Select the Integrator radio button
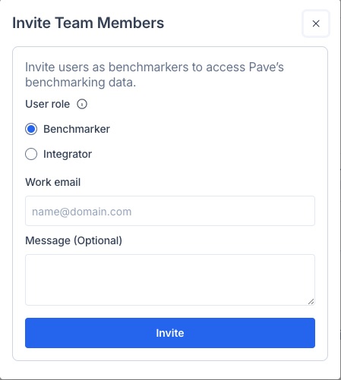The height and width of the screenshot is (380, 341). 31,154
